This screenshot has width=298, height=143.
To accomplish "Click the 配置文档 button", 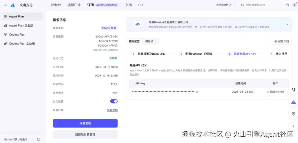I will 281,41.
